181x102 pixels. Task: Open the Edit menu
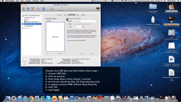22,1
